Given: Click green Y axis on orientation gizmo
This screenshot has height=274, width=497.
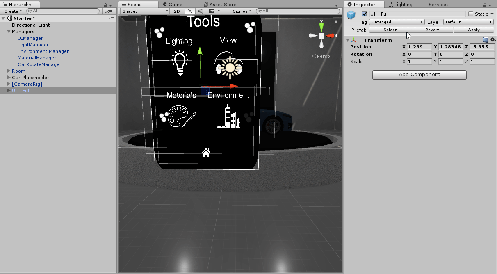Looking at the screenshot, I should (x=321, y=27).
